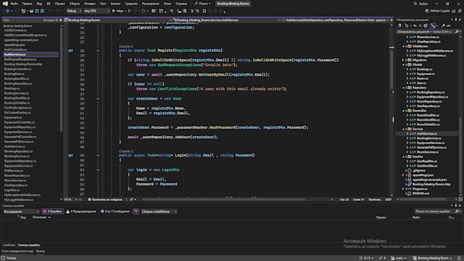Click the settings gear icon in Tabs panel

pos(61,20)
